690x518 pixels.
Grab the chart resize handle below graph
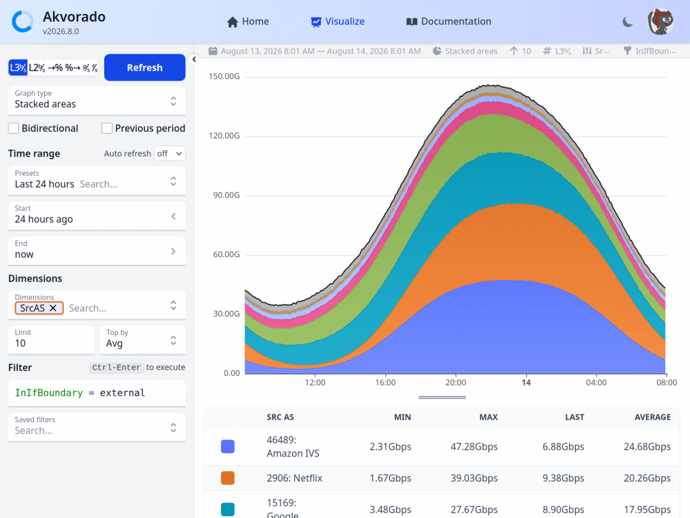[x=442, y=397]
